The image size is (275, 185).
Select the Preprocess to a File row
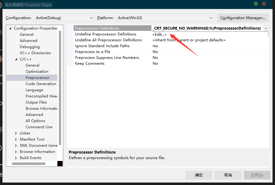click(113, 52)
